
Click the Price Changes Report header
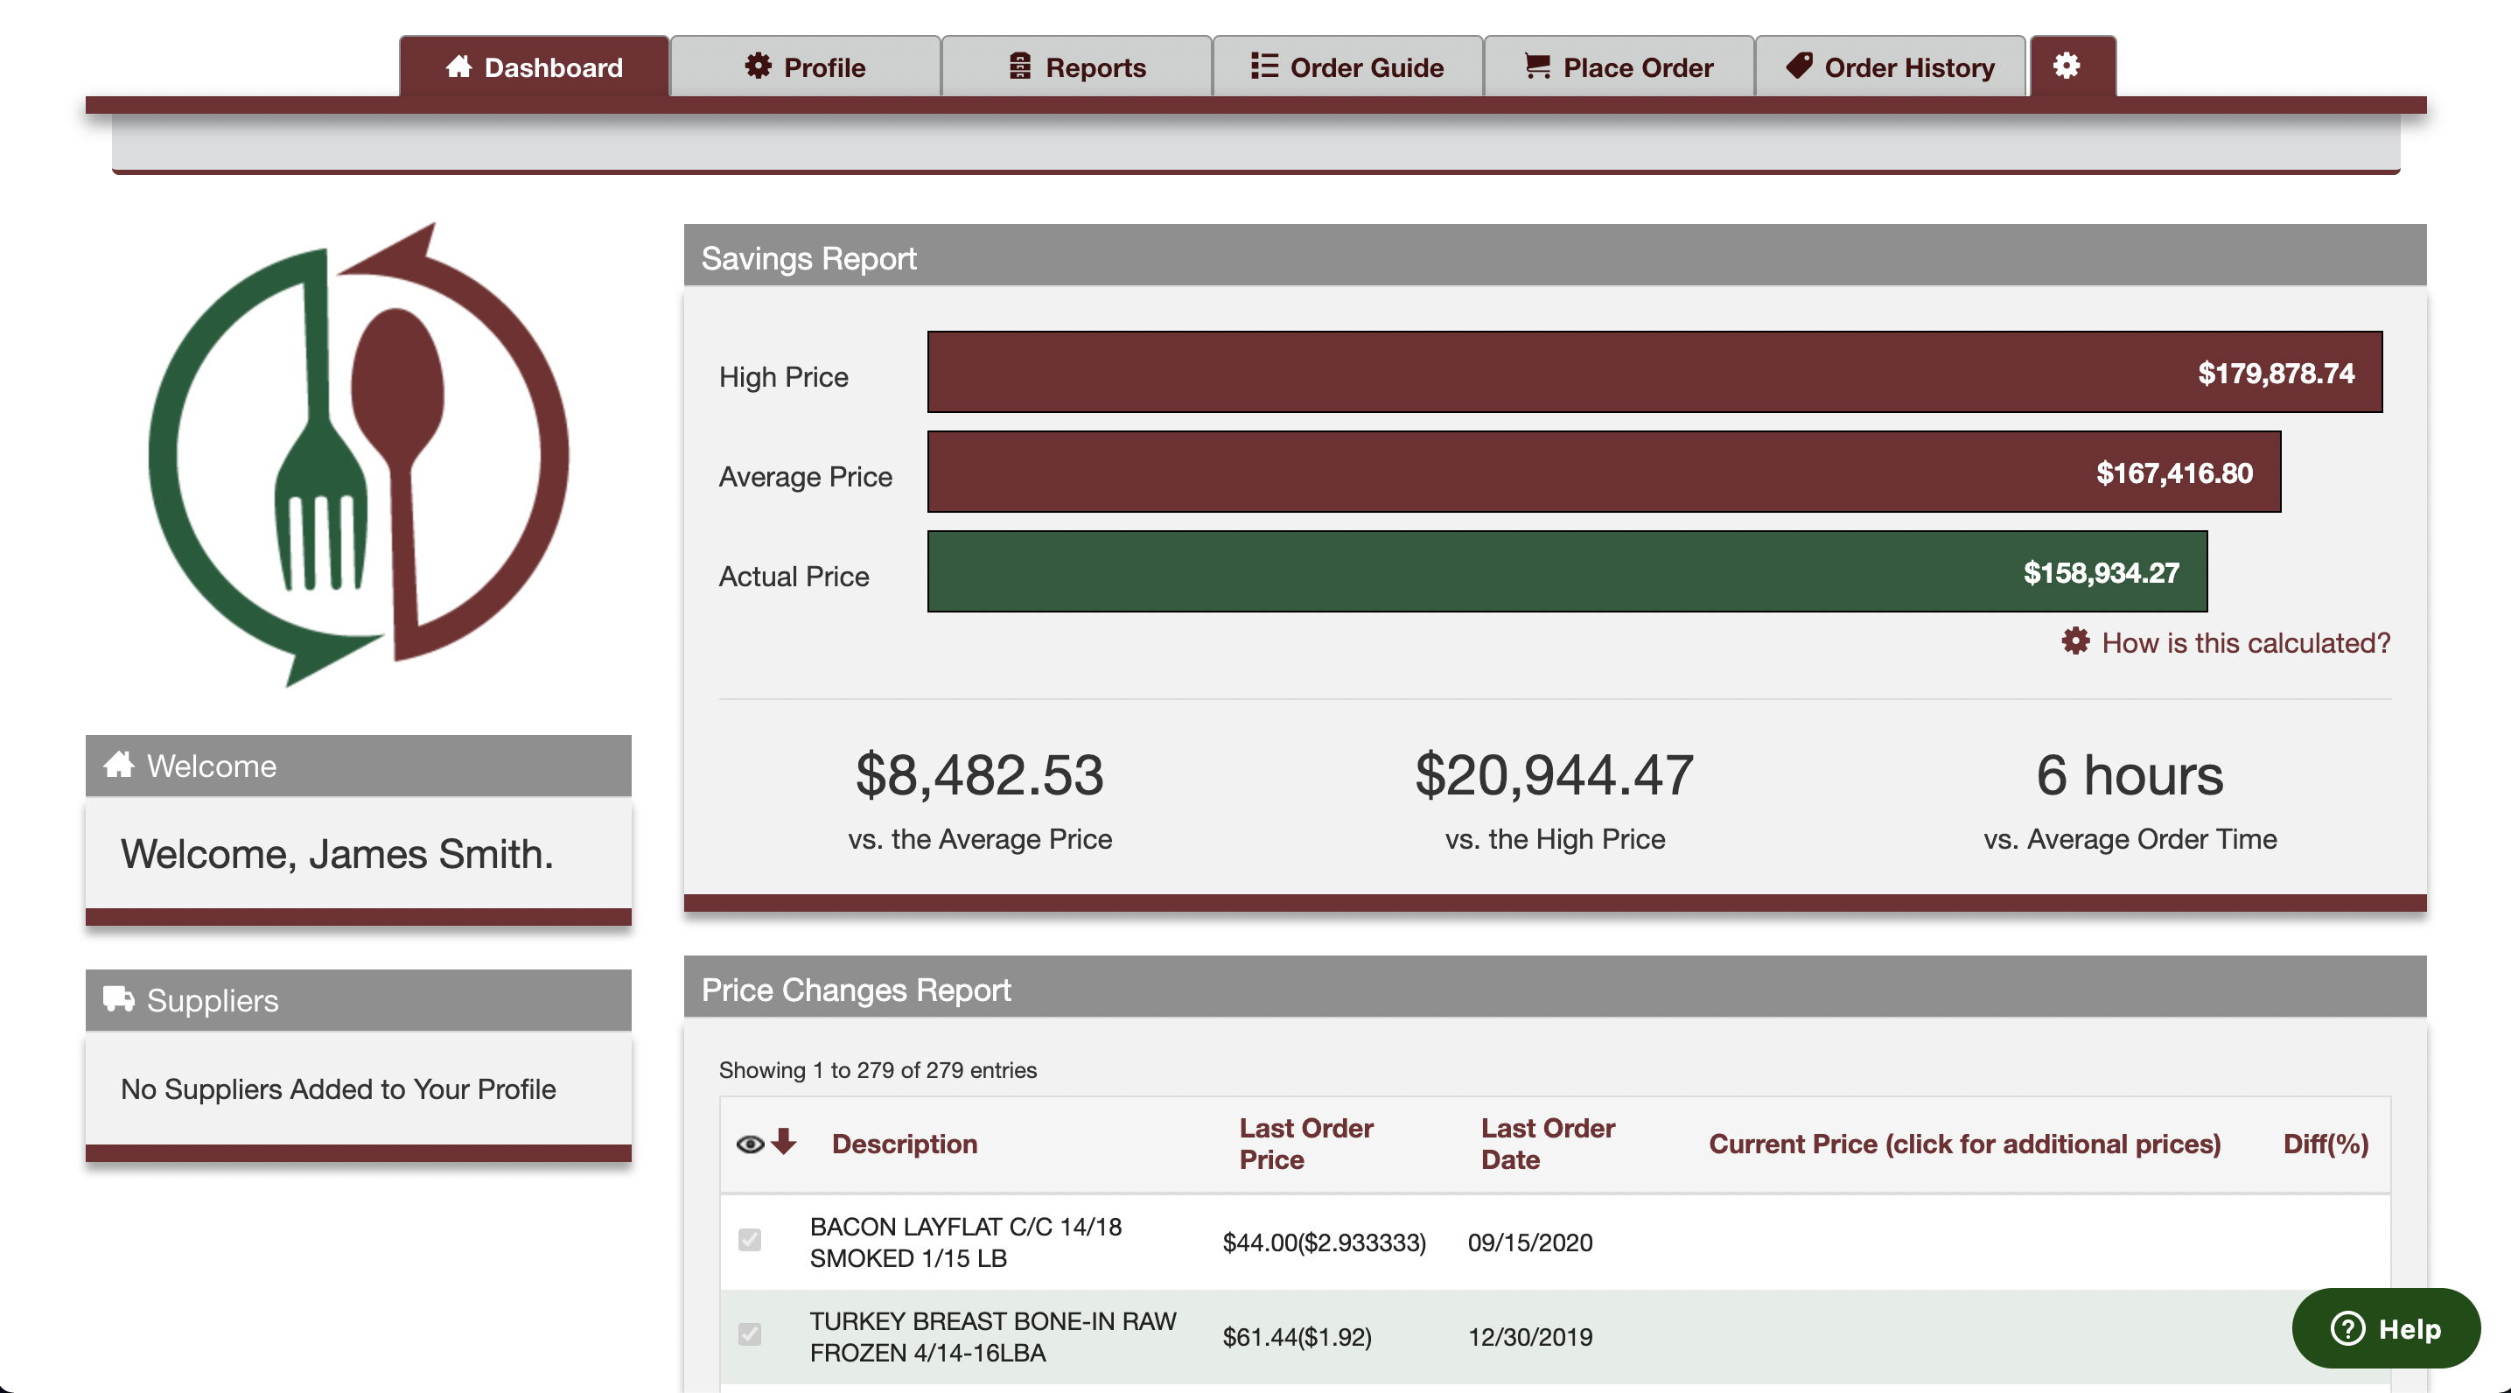tap(1555, 988)
